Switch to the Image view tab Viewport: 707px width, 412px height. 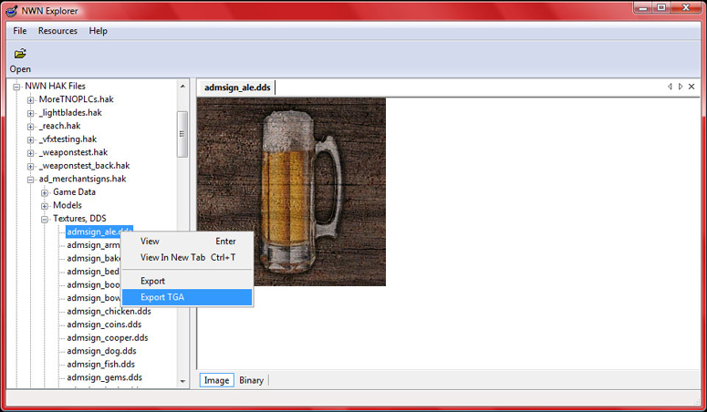click(x=216, y=380)
